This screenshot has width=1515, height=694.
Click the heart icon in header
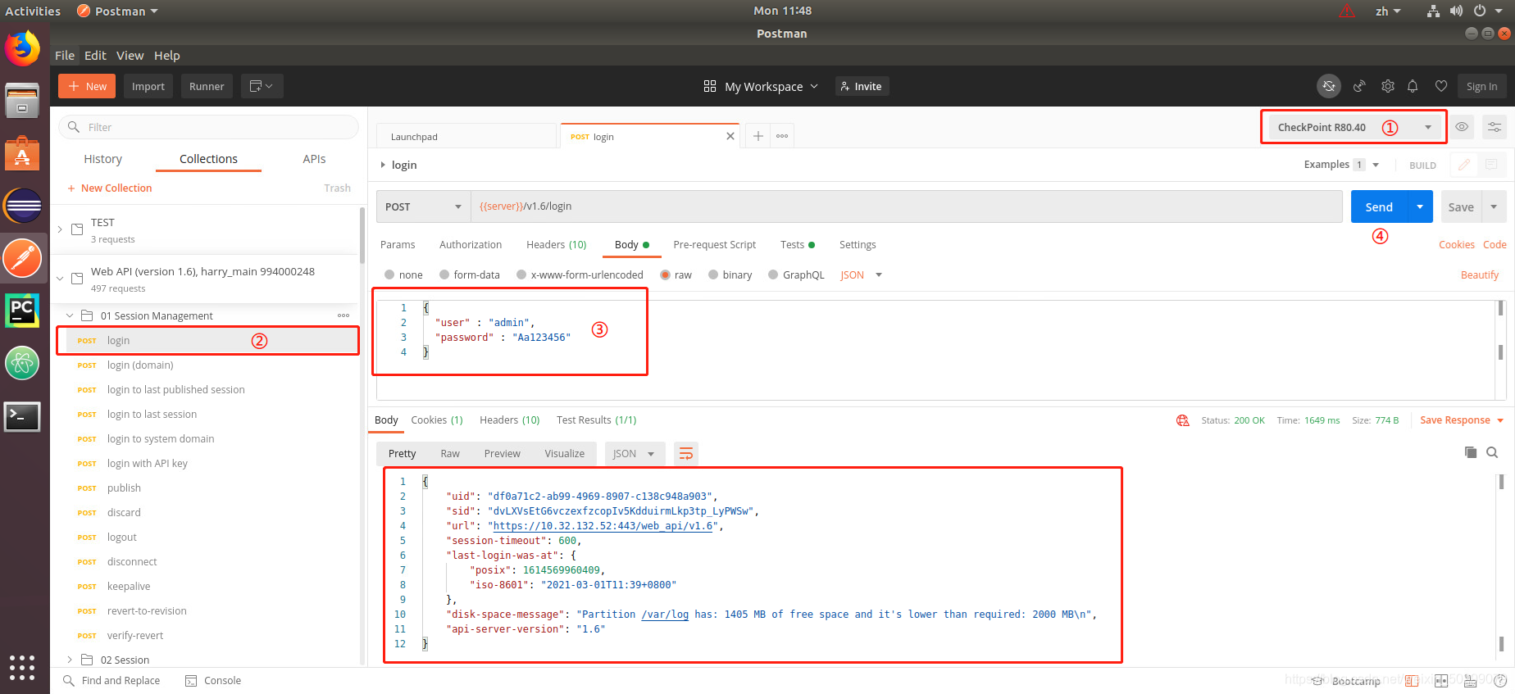coord(1440,86)
